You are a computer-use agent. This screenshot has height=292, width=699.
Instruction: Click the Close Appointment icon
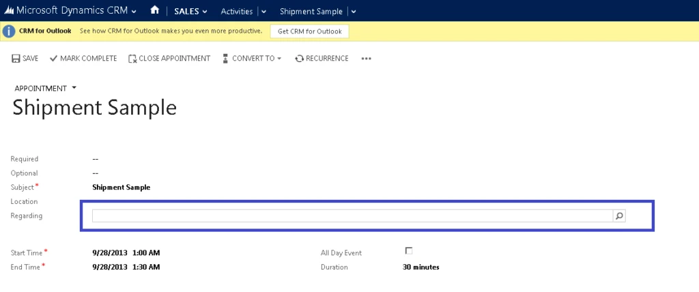pyautogui.click(x=132, y=59)
